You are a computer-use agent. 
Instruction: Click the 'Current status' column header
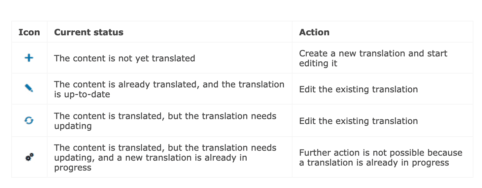coord(88,32)
